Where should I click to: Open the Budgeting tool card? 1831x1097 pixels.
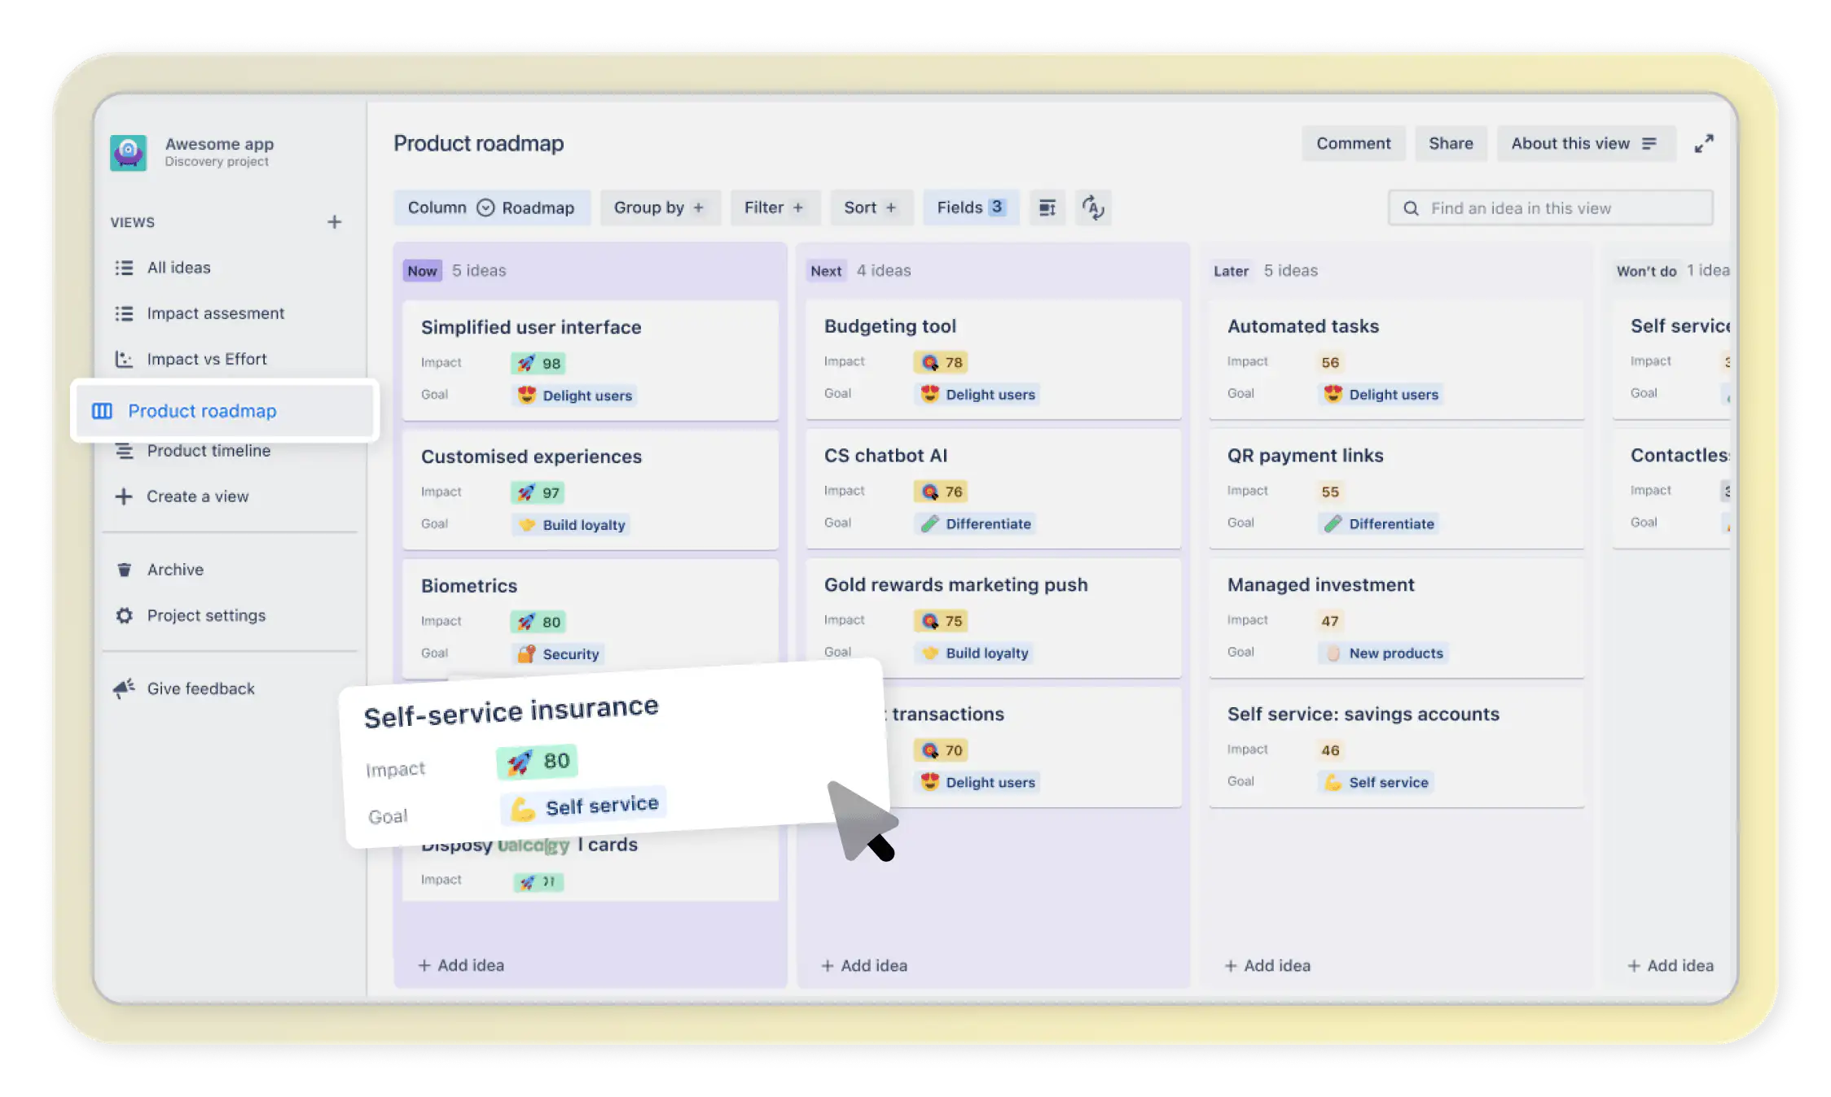[x=994, y=360]
